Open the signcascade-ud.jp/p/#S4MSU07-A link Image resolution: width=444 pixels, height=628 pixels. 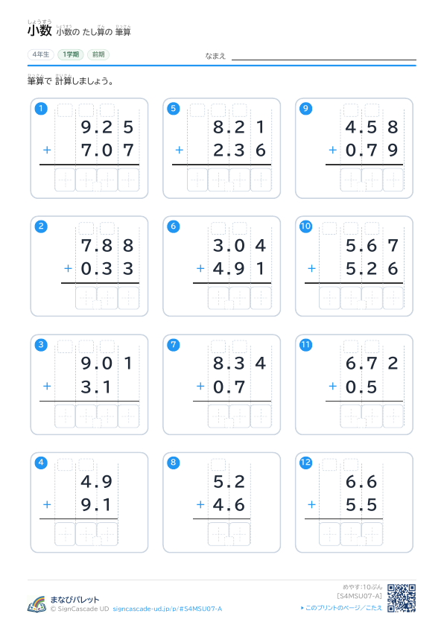168,609
